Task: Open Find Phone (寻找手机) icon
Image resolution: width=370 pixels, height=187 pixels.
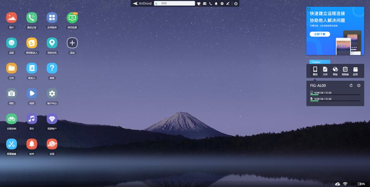Action: [x=52, y=43]
